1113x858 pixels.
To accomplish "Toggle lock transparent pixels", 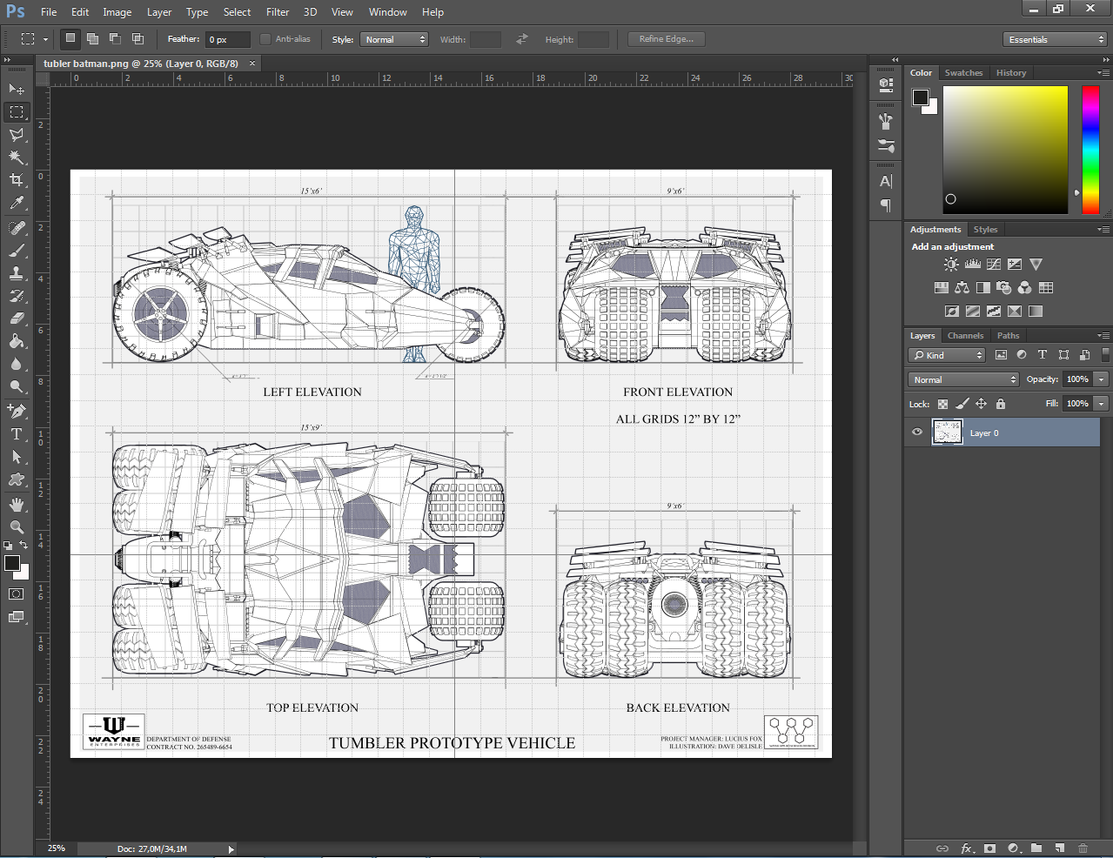I will click(942, 404).
